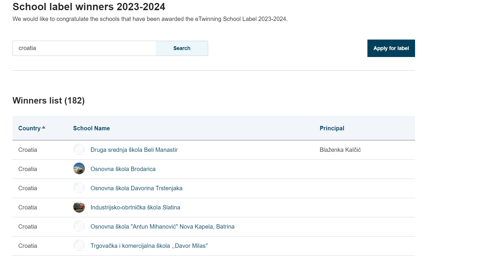Screen dimensions: 486x258
Task: Click the Apply for label button
Action: coord(391,48)
